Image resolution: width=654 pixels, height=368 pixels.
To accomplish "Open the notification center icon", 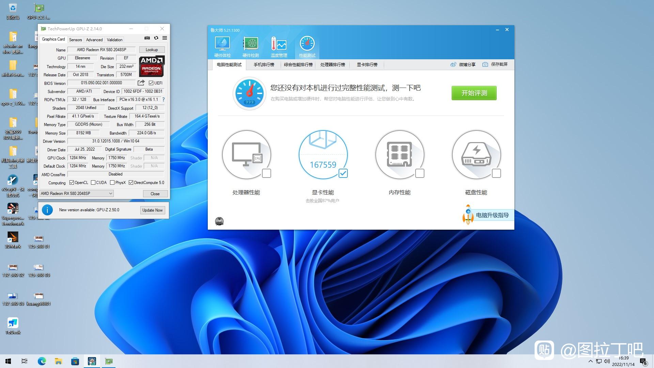I will (643, 362).
